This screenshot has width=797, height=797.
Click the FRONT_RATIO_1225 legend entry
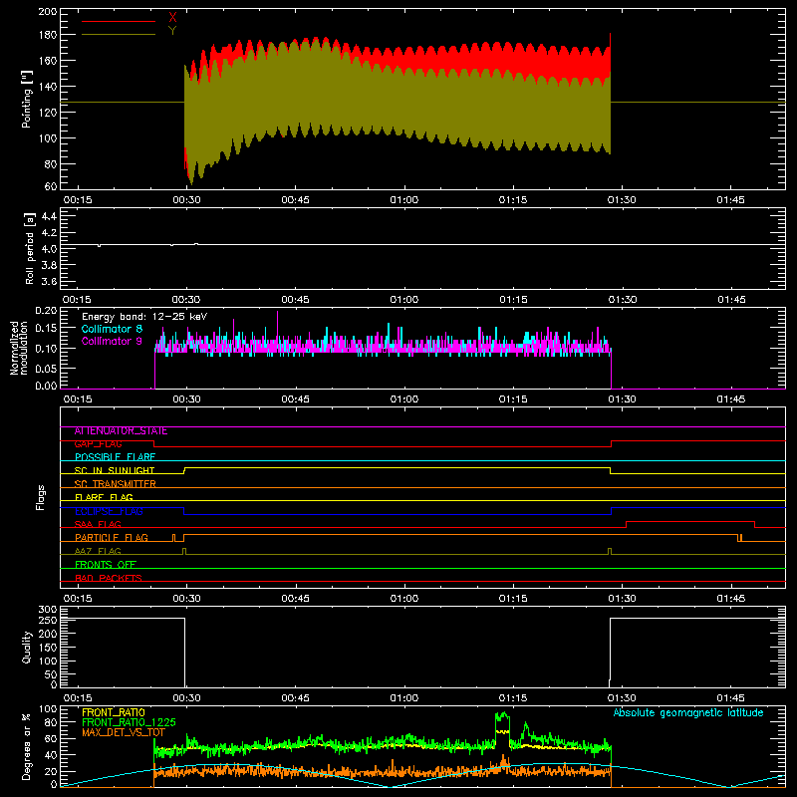pyautogui.click(x=129, y=722)
